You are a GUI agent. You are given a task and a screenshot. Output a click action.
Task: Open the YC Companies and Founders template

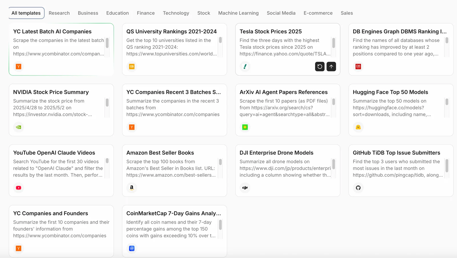[x=51, y=213]
